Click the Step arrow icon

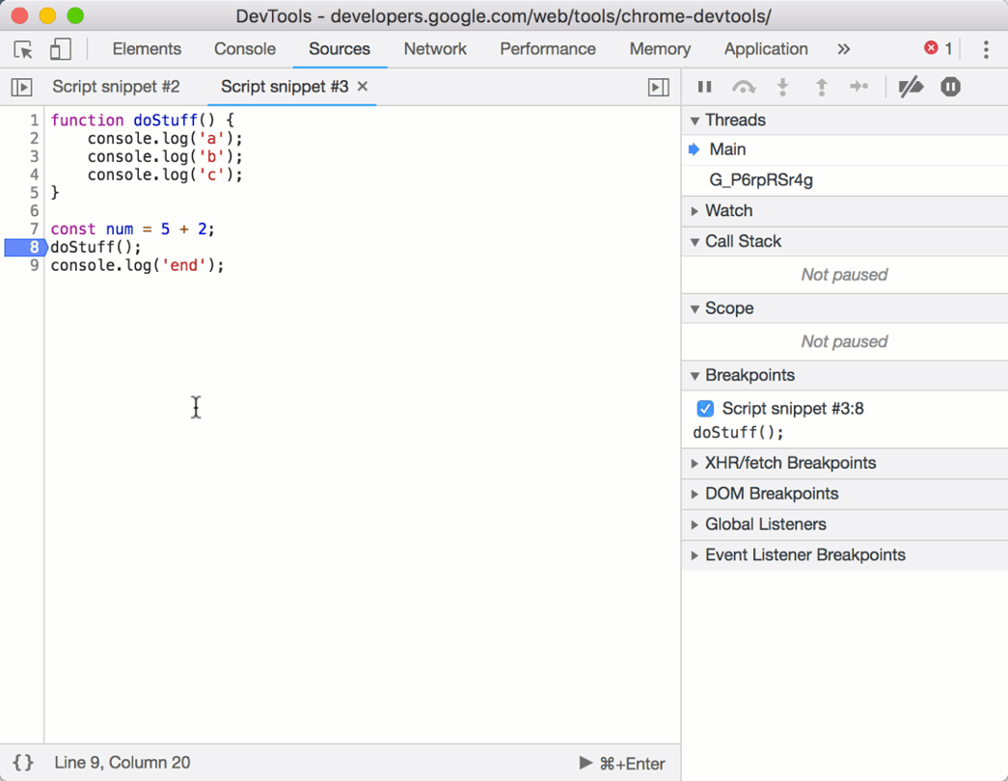tap(858, 86)
